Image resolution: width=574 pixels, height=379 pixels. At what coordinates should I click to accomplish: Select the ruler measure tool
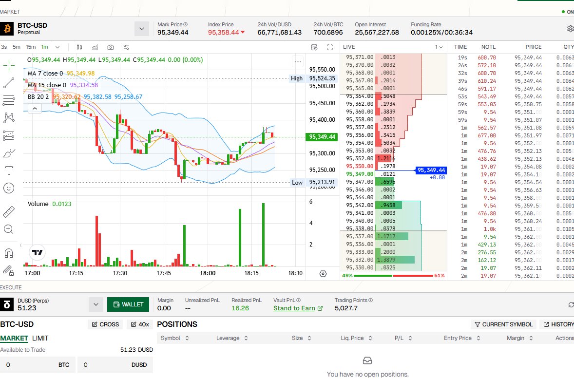click(x=9, y=211)
